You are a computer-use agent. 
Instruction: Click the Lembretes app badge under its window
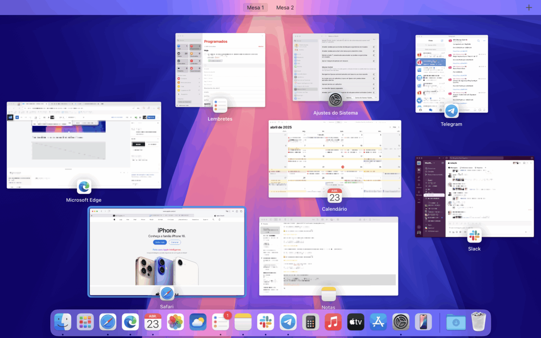pos(219,106)
